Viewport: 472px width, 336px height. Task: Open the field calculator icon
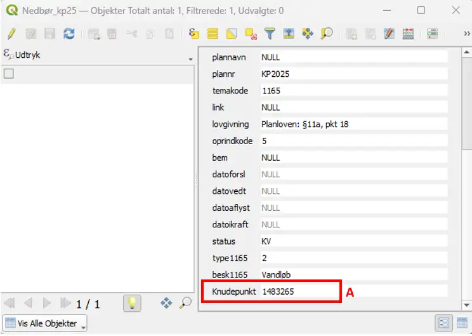(x=409, y=34)
